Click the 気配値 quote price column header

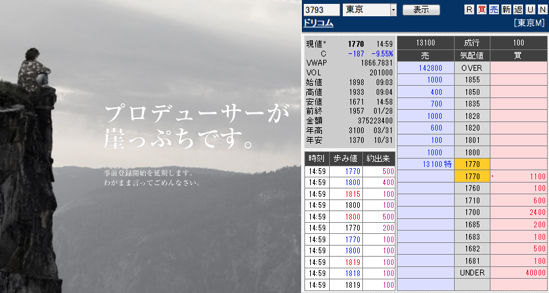(x=472, y=56)
